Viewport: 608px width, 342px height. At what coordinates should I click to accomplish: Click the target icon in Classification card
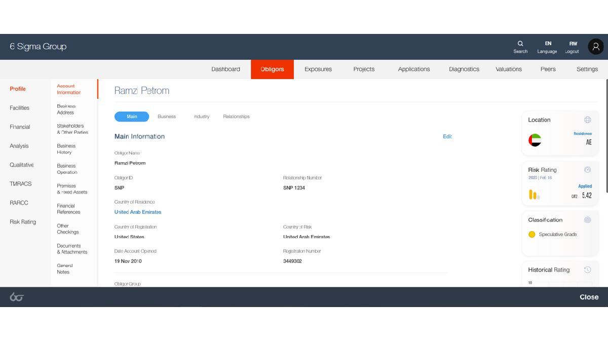click(x=587, y=220)
